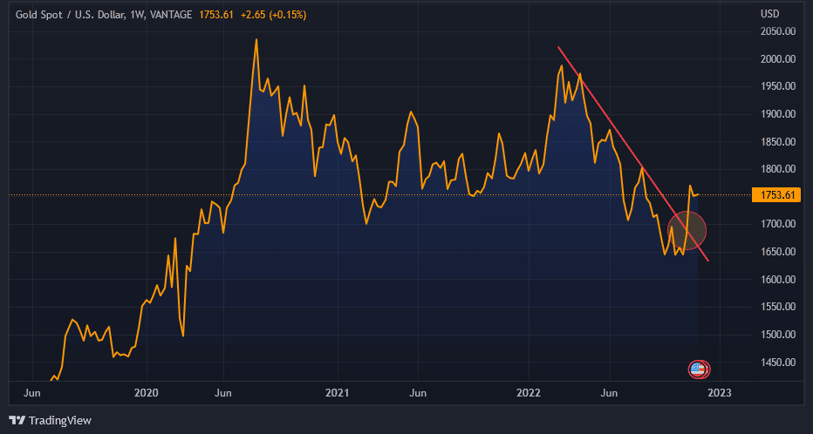Click the TradingView logo icon
The image size is (813, 434).
17,420
